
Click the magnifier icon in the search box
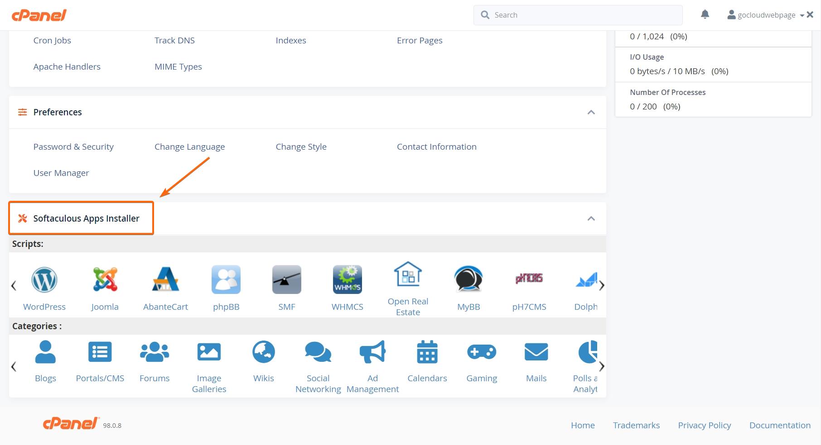coord(485,15)
